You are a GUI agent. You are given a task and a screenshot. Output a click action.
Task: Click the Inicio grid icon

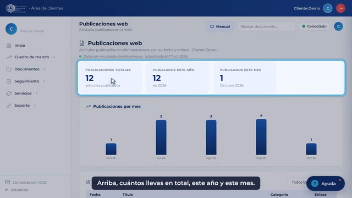pos(9,46)
